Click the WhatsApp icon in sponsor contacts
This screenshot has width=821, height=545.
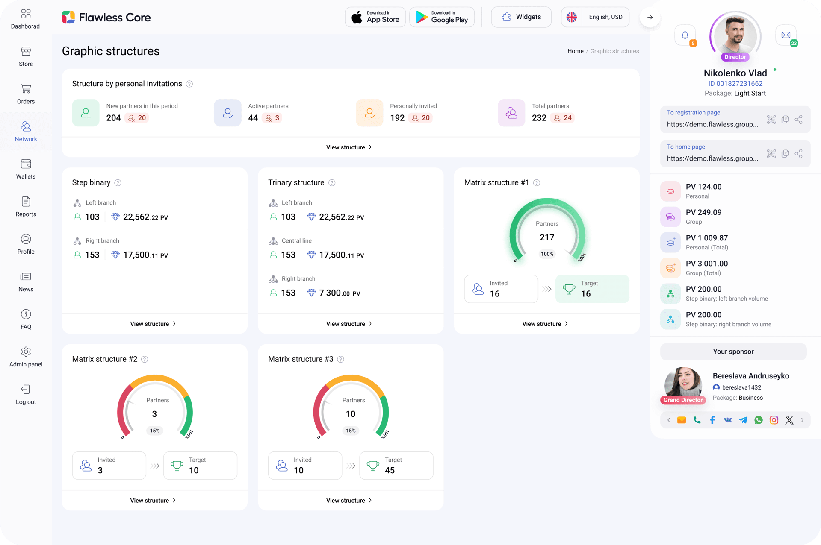click(759, 420)
